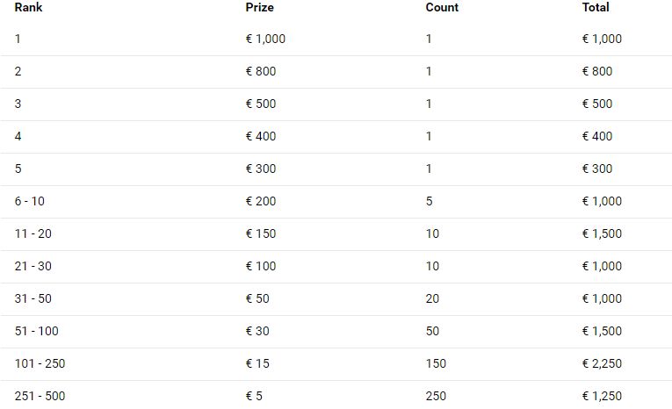The height and width of the screenshot is (409, 672).
Task: Click the Prize column header
Action: tap(260, 7)
